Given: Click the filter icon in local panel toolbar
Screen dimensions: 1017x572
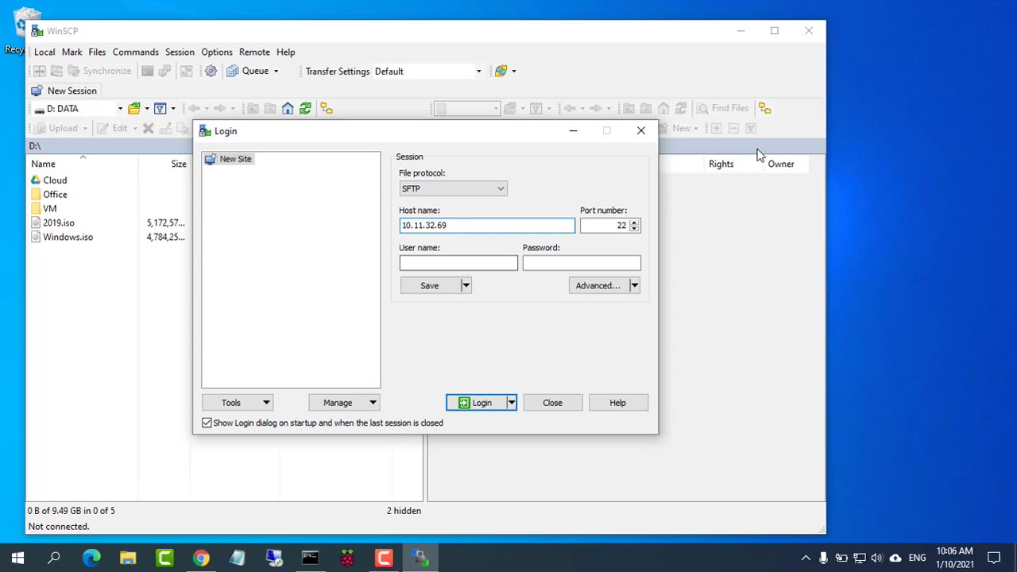Looking at the screenshot, I should (160, 108).
